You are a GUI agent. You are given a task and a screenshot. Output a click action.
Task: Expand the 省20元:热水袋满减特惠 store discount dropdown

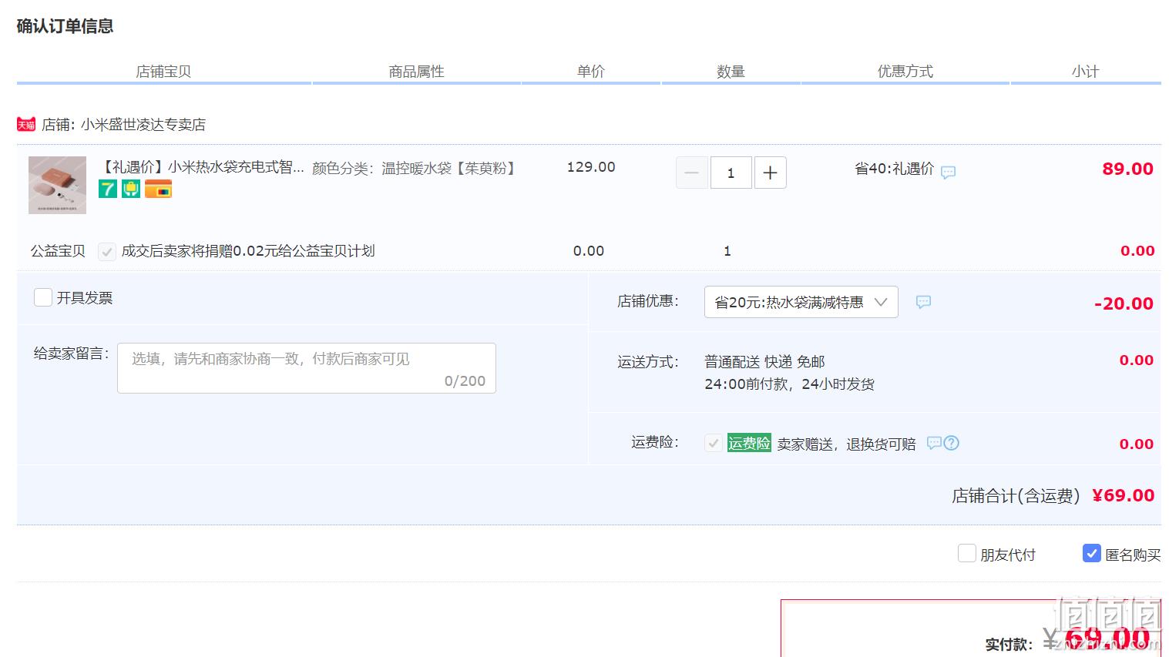coord(801,302)
